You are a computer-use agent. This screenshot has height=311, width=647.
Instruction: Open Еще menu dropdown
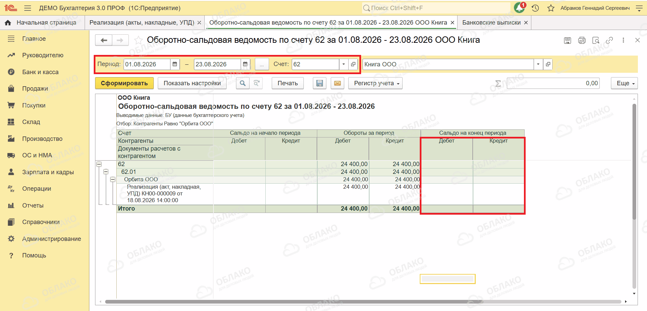pyautogui.click(x=624, y=83)
